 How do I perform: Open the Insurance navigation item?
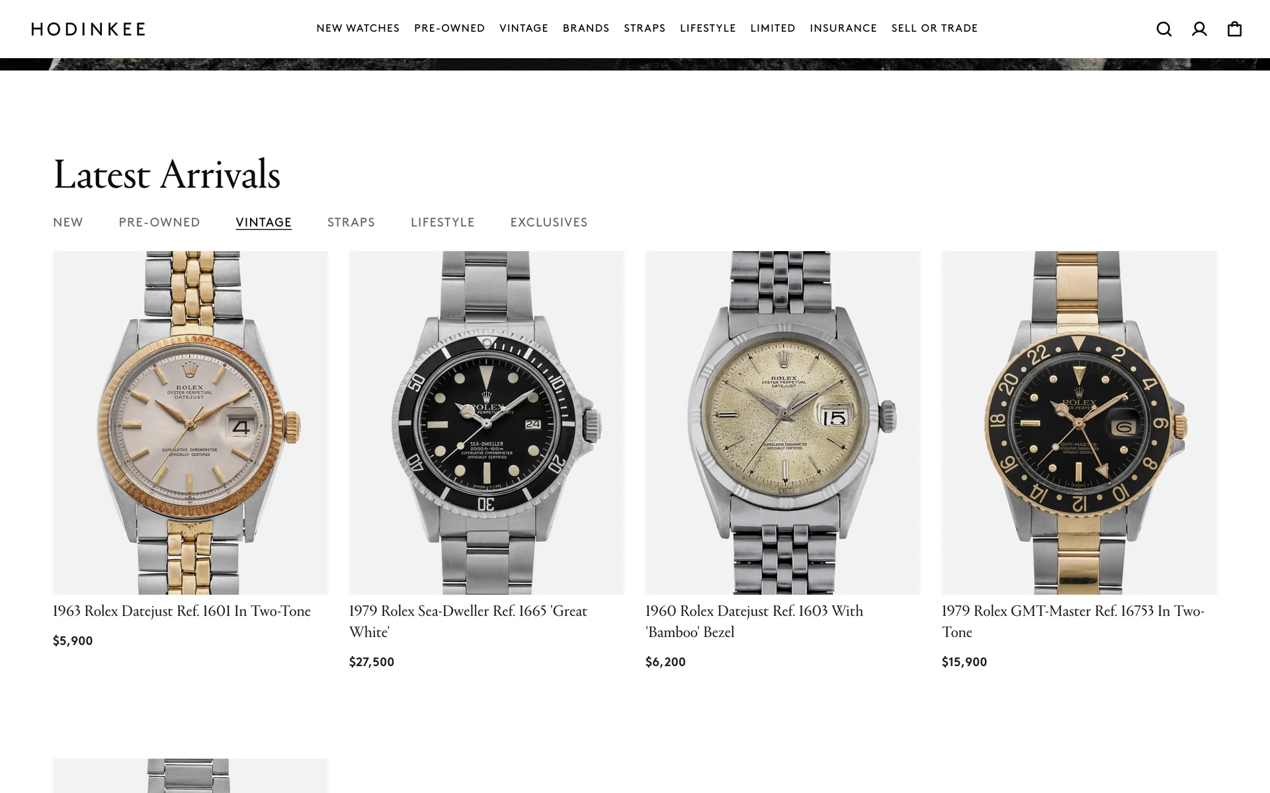[x=843, y=28]
